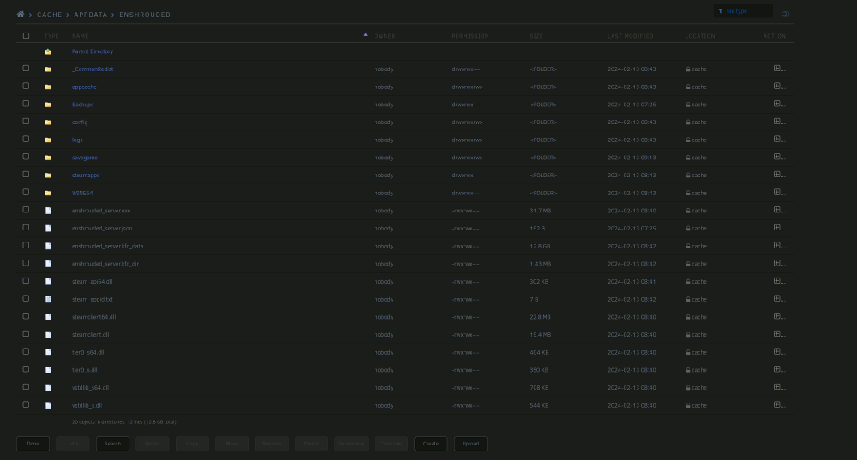This screenshot has width=857, height=460.
Task: Open action menu for steam_api64.dll
Action: pos(779,281)
